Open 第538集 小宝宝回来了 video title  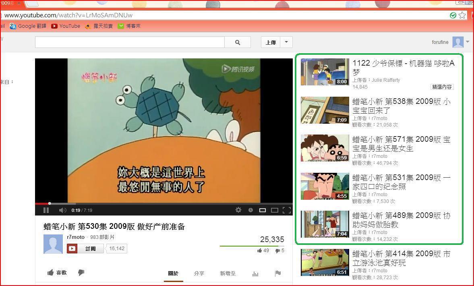click(x=402, y=106)
